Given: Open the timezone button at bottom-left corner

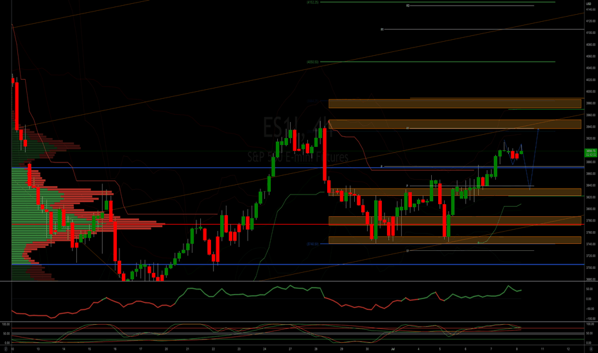Looking at the screenshot, I should point(5,349).
